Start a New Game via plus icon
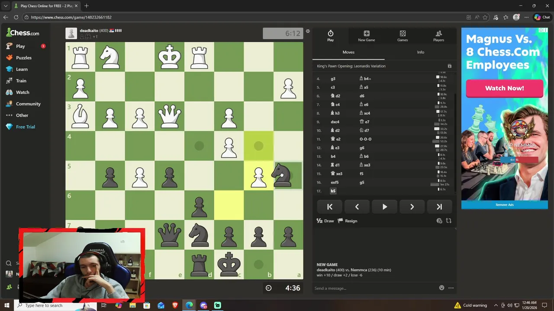 (366, 33)
